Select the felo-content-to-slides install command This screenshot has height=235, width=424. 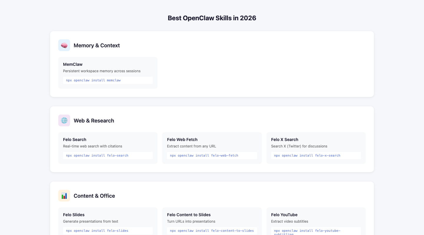click(x=212, y=231)
